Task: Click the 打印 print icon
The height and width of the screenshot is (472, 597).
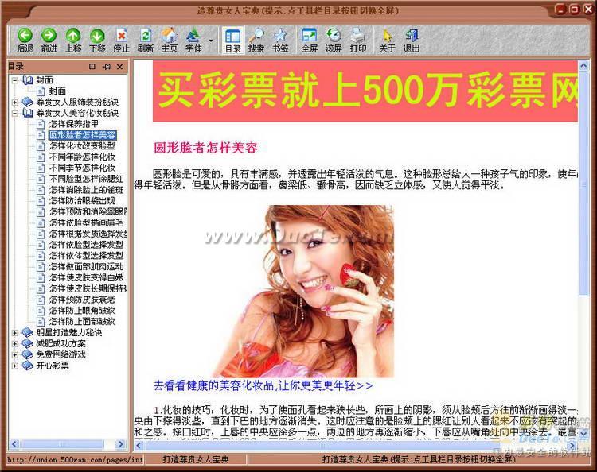Action: pos(358,36)
